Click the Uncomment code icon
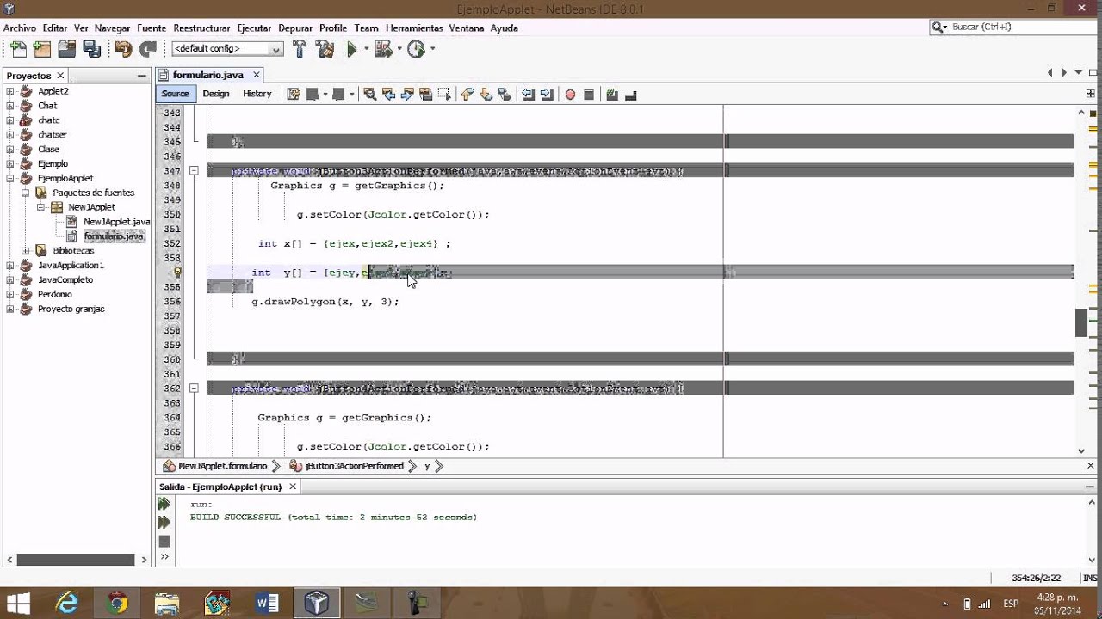The height and width of the screenshot is (619, 1102). 630,94
